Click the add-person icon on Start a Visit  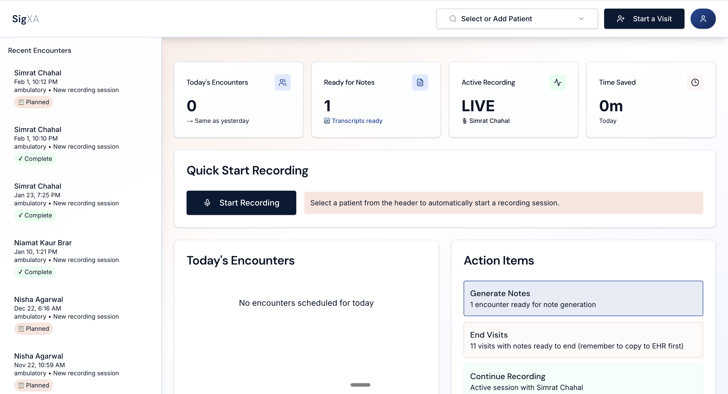[621, 19]
